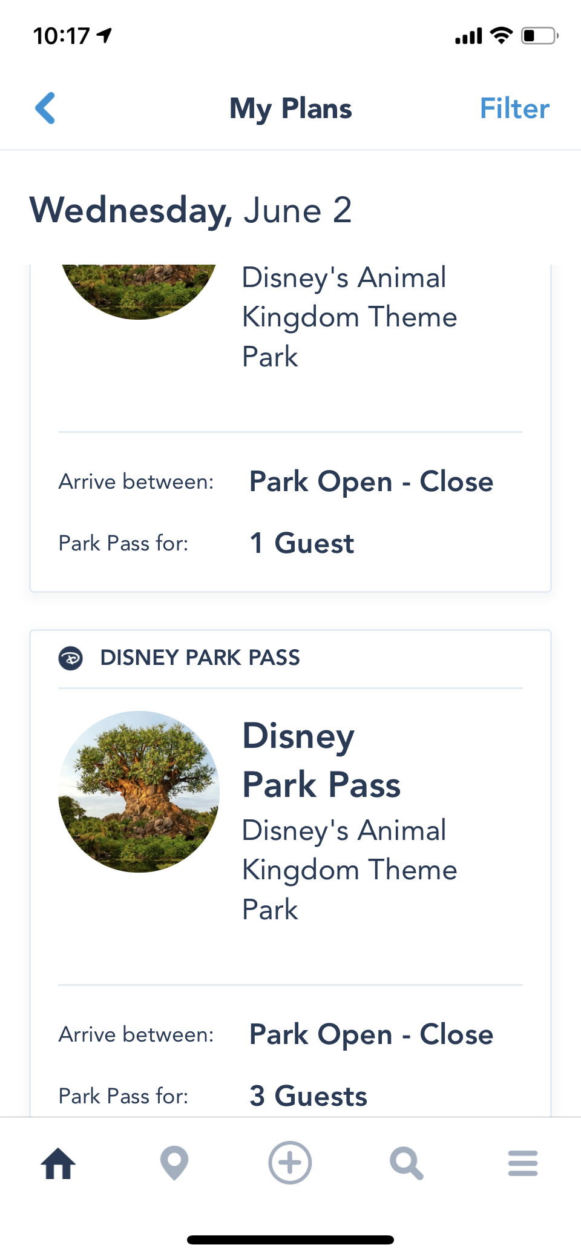Screen dimensions: 581x1259
Task: Open the map location pin tab
Action: click(x=174, y=1163)
